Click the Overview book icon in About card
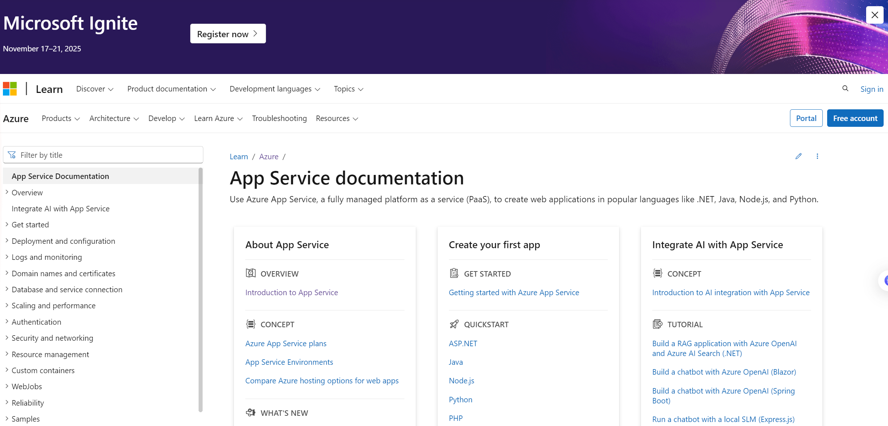Screen dimensions: 888x426 [251, 273]
